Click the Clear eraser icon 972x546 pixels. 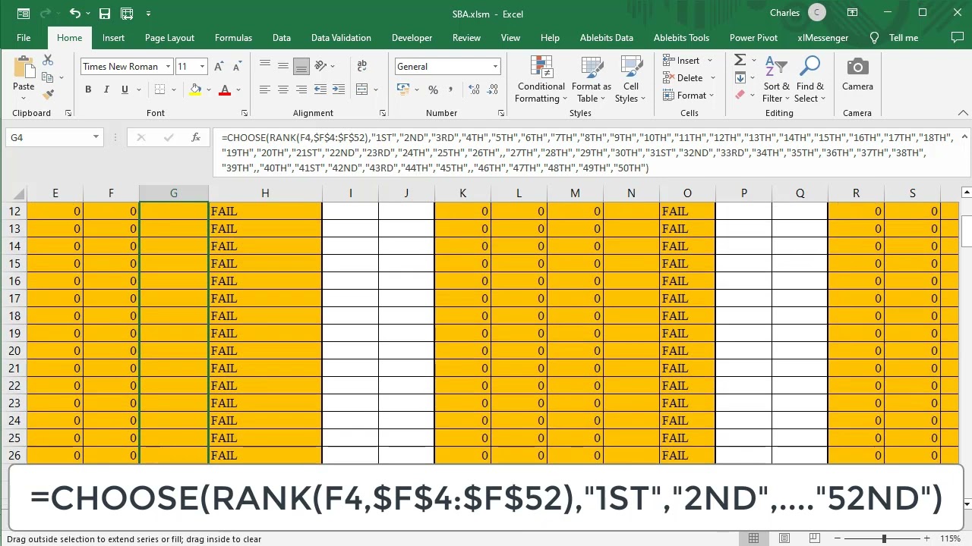[x=740, y=95]
